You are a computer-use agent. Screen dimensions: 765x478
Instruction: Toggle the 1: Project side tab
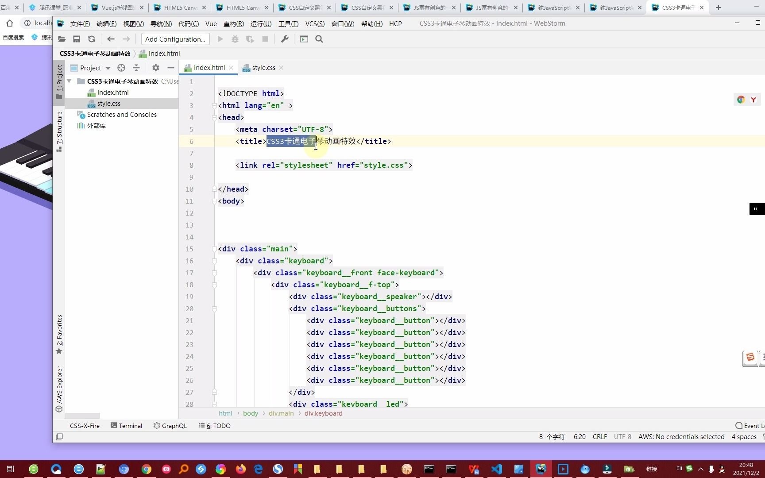(59, 82)
